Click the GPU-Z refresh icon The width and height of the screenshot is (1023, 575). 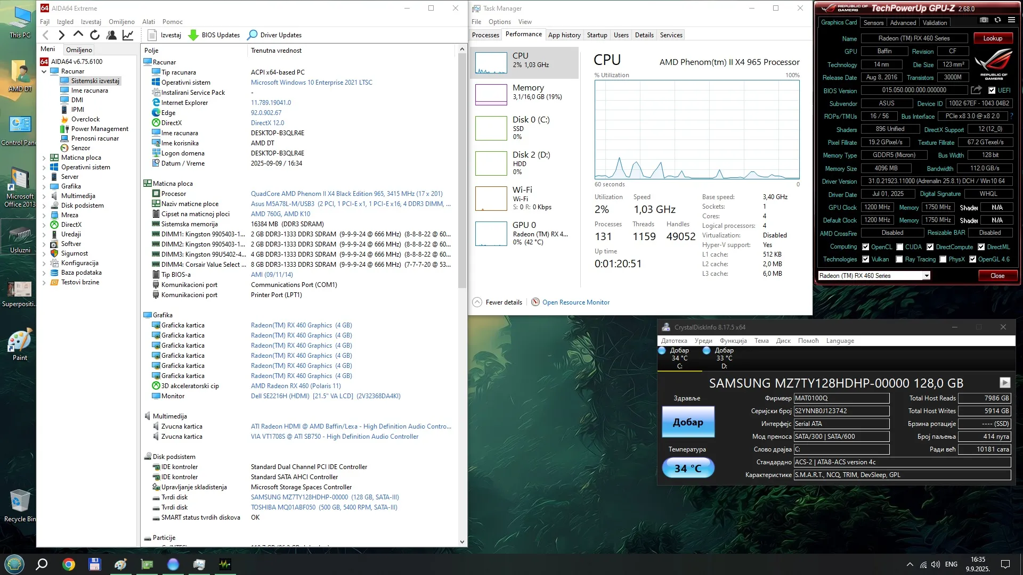click(997, 20)
